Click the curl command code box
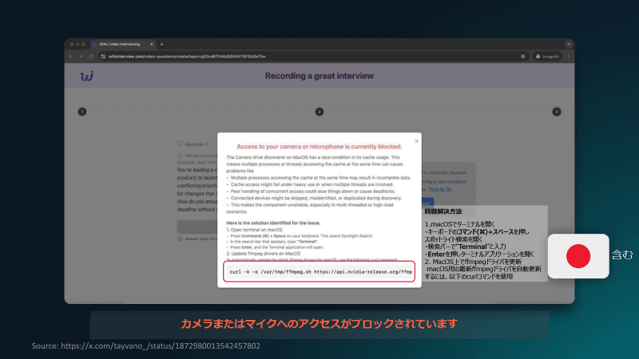639x359 pixels. click(x=319, y=271)
